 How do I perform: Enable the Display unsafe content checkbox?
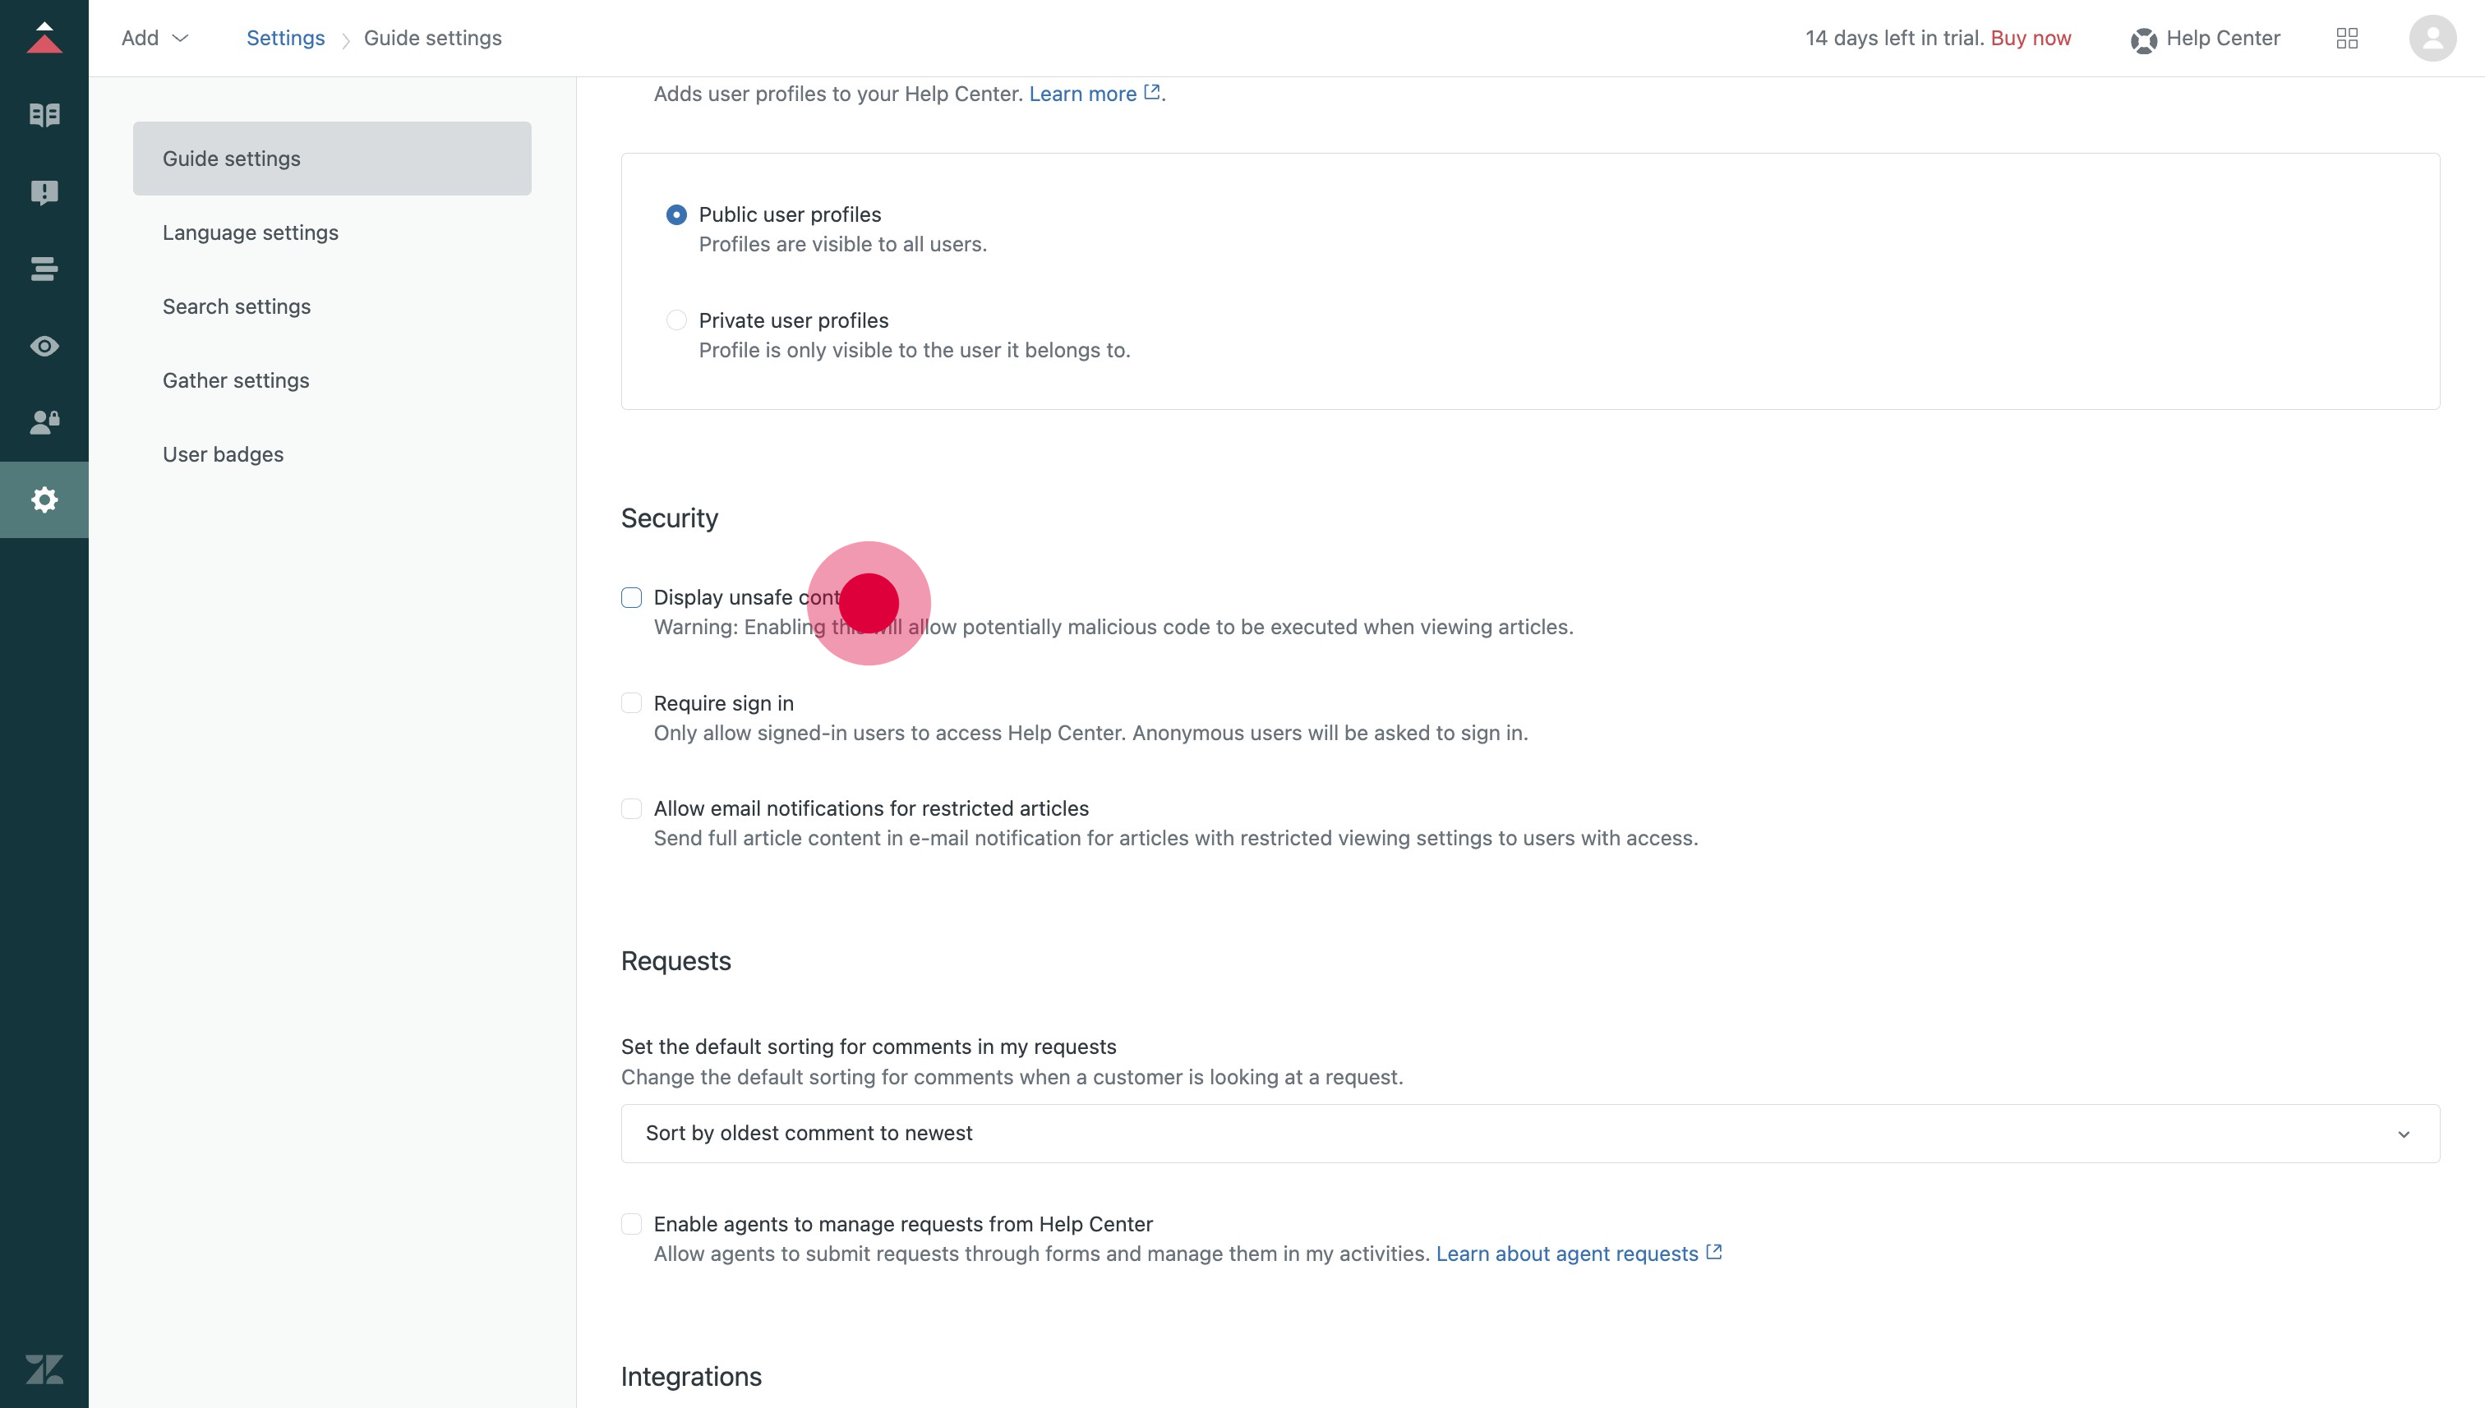[x=632, y=598]
